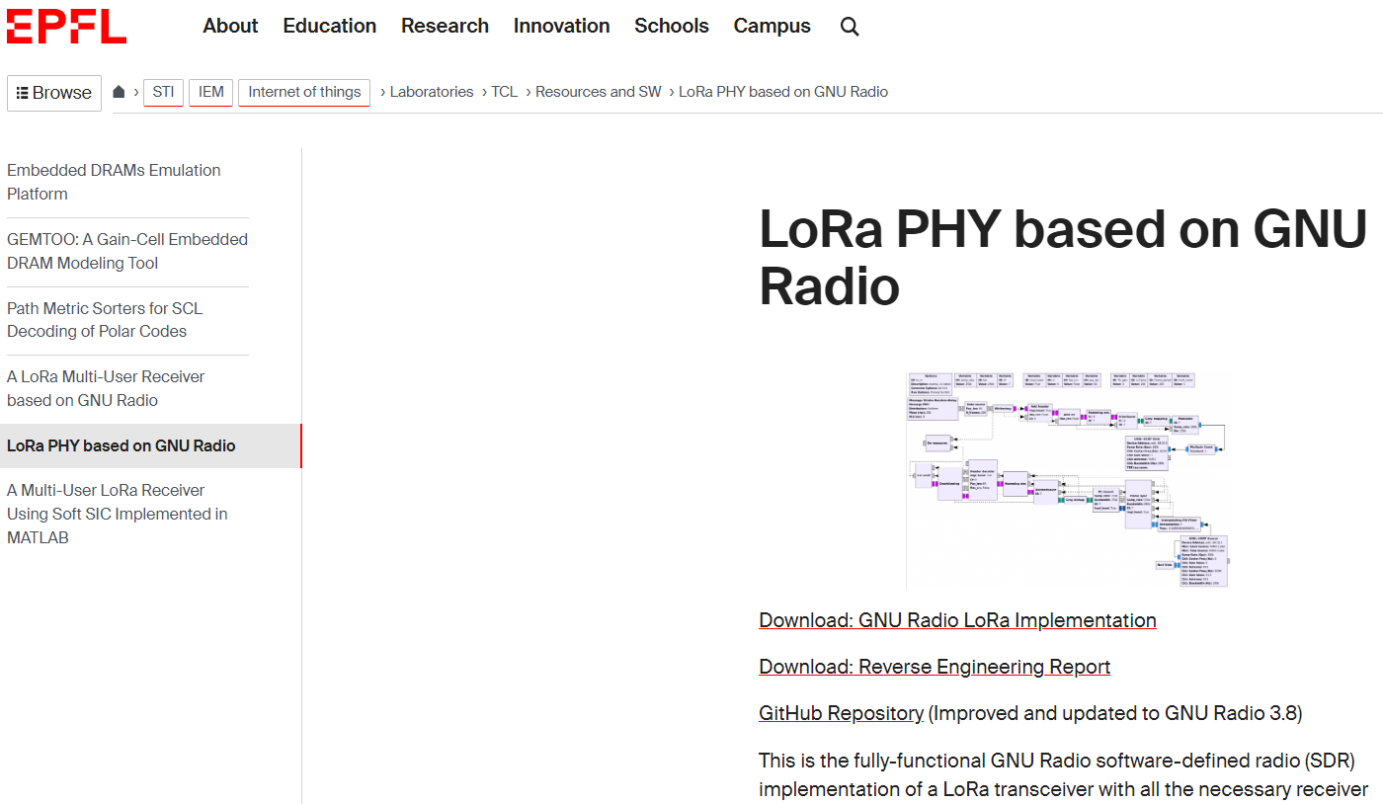Enlarge the GNU Radio flowgraph image

[1067, 480]
